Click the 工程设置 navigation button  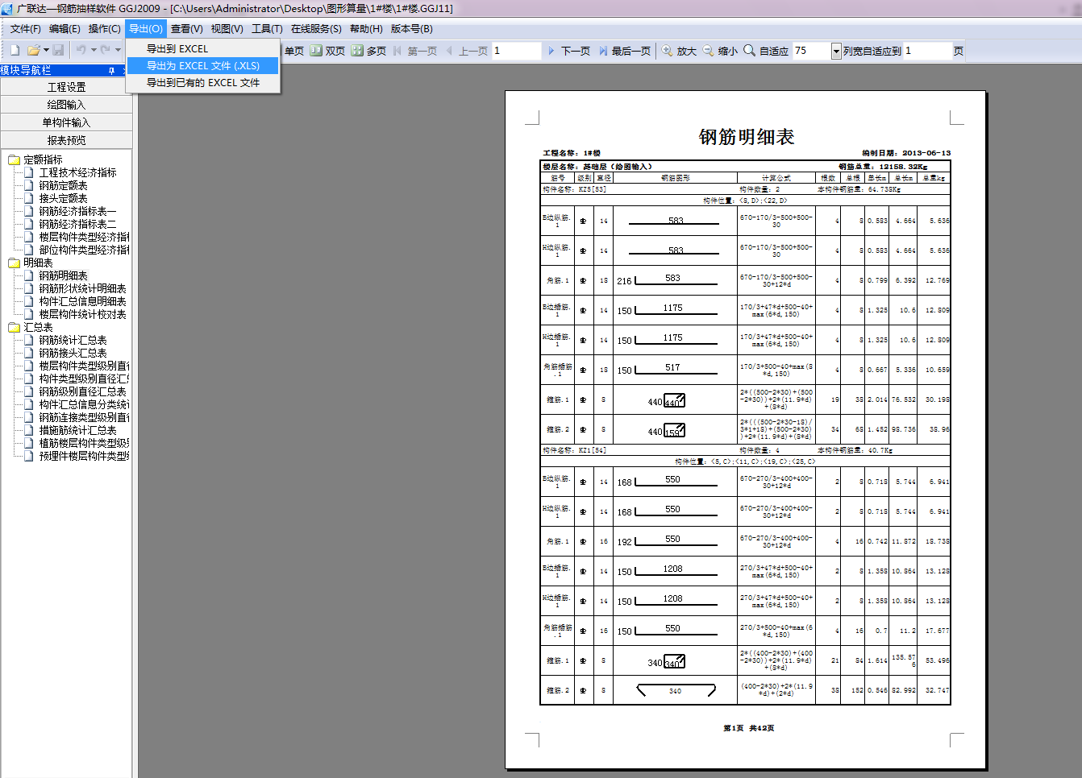click(x=66, y=87)
